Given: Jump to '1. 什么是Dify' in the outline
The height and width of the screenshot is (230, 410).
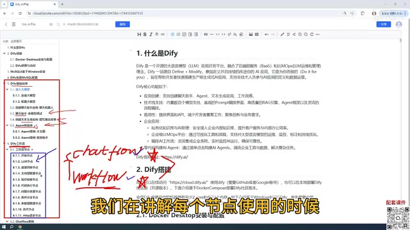Looking at the screenshot, I should tap(16, 47).
